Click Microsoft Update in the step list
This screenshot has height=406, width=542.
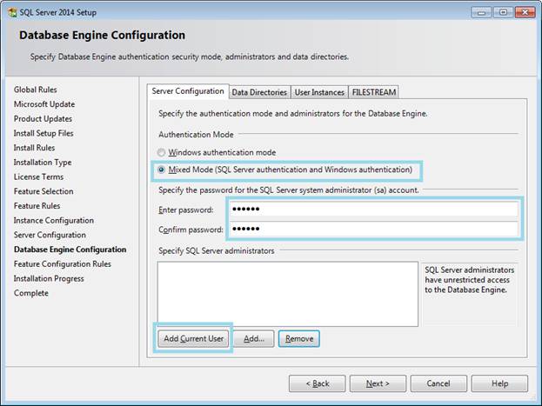tap(44, 104)
